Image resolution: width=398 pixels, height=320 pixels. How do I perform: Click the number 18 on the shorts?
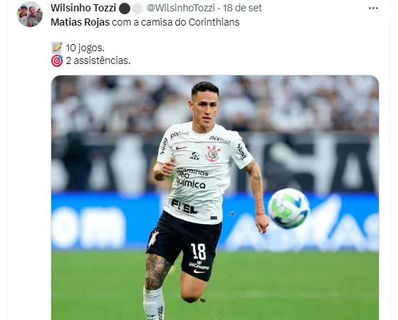coord(199,251)
